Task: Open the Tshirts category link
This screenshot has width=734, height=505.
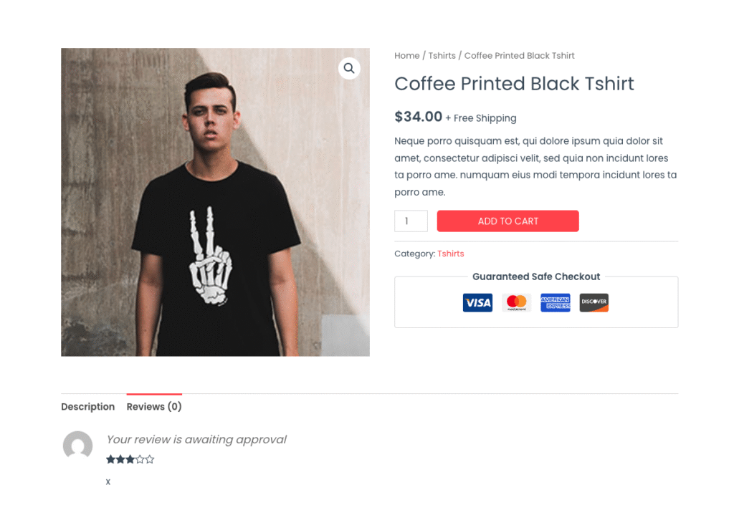Action: pyautogui.click(x=451, y=254)
